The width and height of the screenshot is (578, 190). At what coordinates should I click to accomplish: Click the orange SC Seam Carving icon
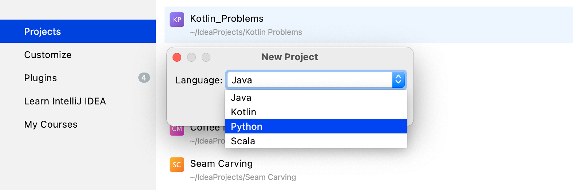pyautogui.click(x=177, y=165)
